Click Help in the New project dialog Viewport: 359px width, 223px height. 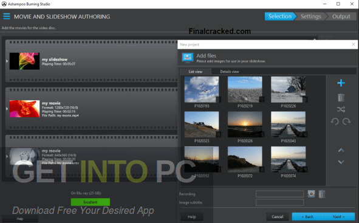(x=191, y=216)
